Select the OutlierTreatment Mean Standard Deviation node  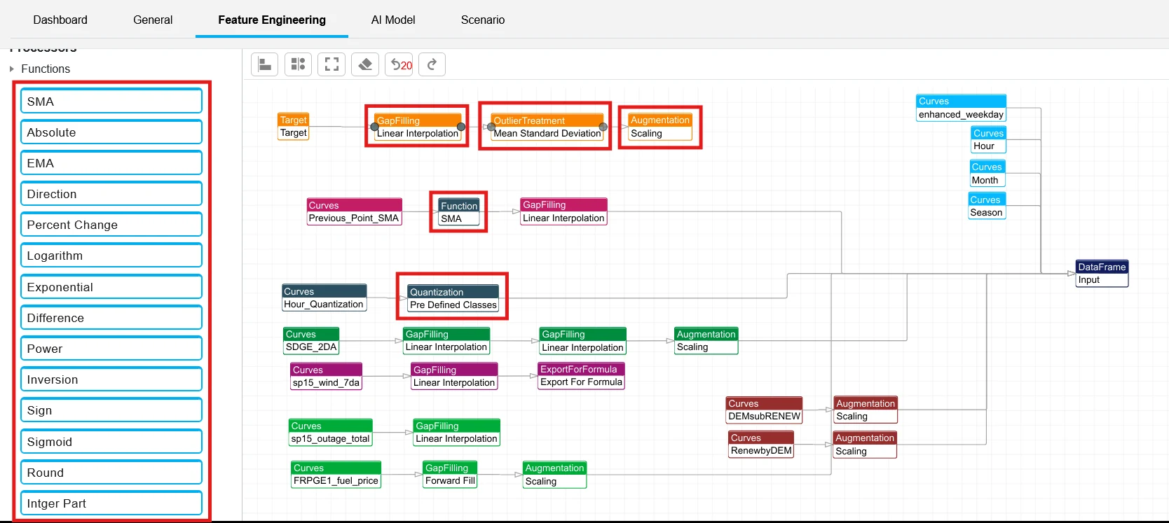tap(547, 127)
